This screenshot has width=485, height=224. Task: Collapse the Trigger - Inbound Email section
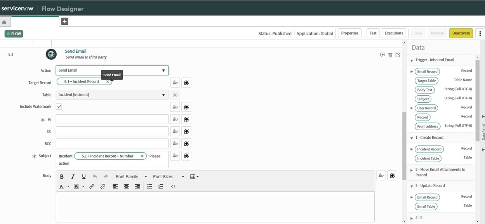(412, 60)
